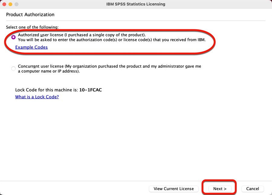Click the 'Select one of the following' prompt
272x195 pixels.
(x=32, y=27)
